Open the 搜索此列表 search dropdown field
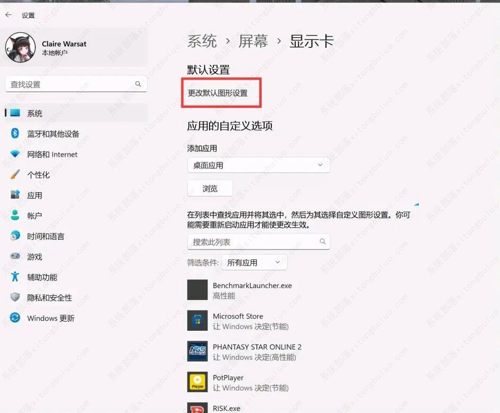This screenshot has width=500, height=413. (258, 242)
